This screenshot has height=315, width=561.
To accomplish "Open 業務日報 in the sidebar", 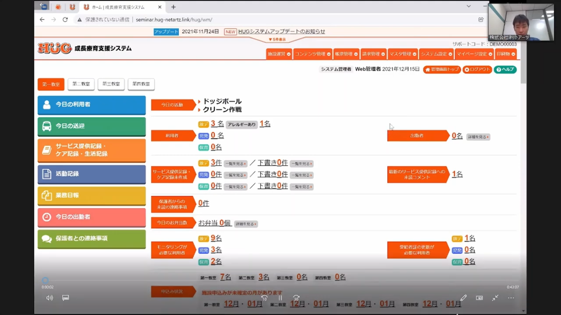I will (92, 196).
